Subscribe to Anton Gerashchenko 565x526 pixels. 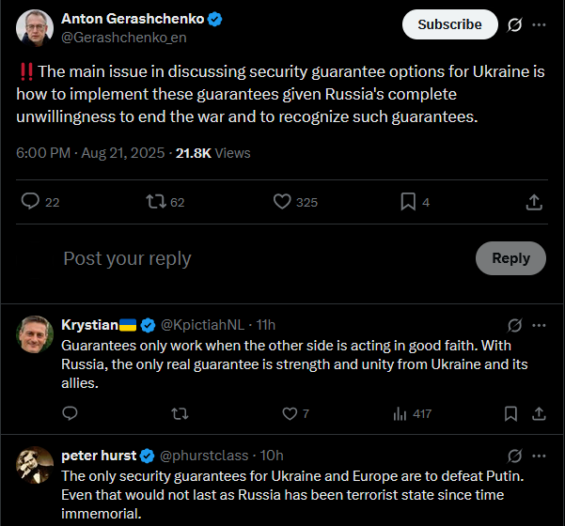[449, 24]
